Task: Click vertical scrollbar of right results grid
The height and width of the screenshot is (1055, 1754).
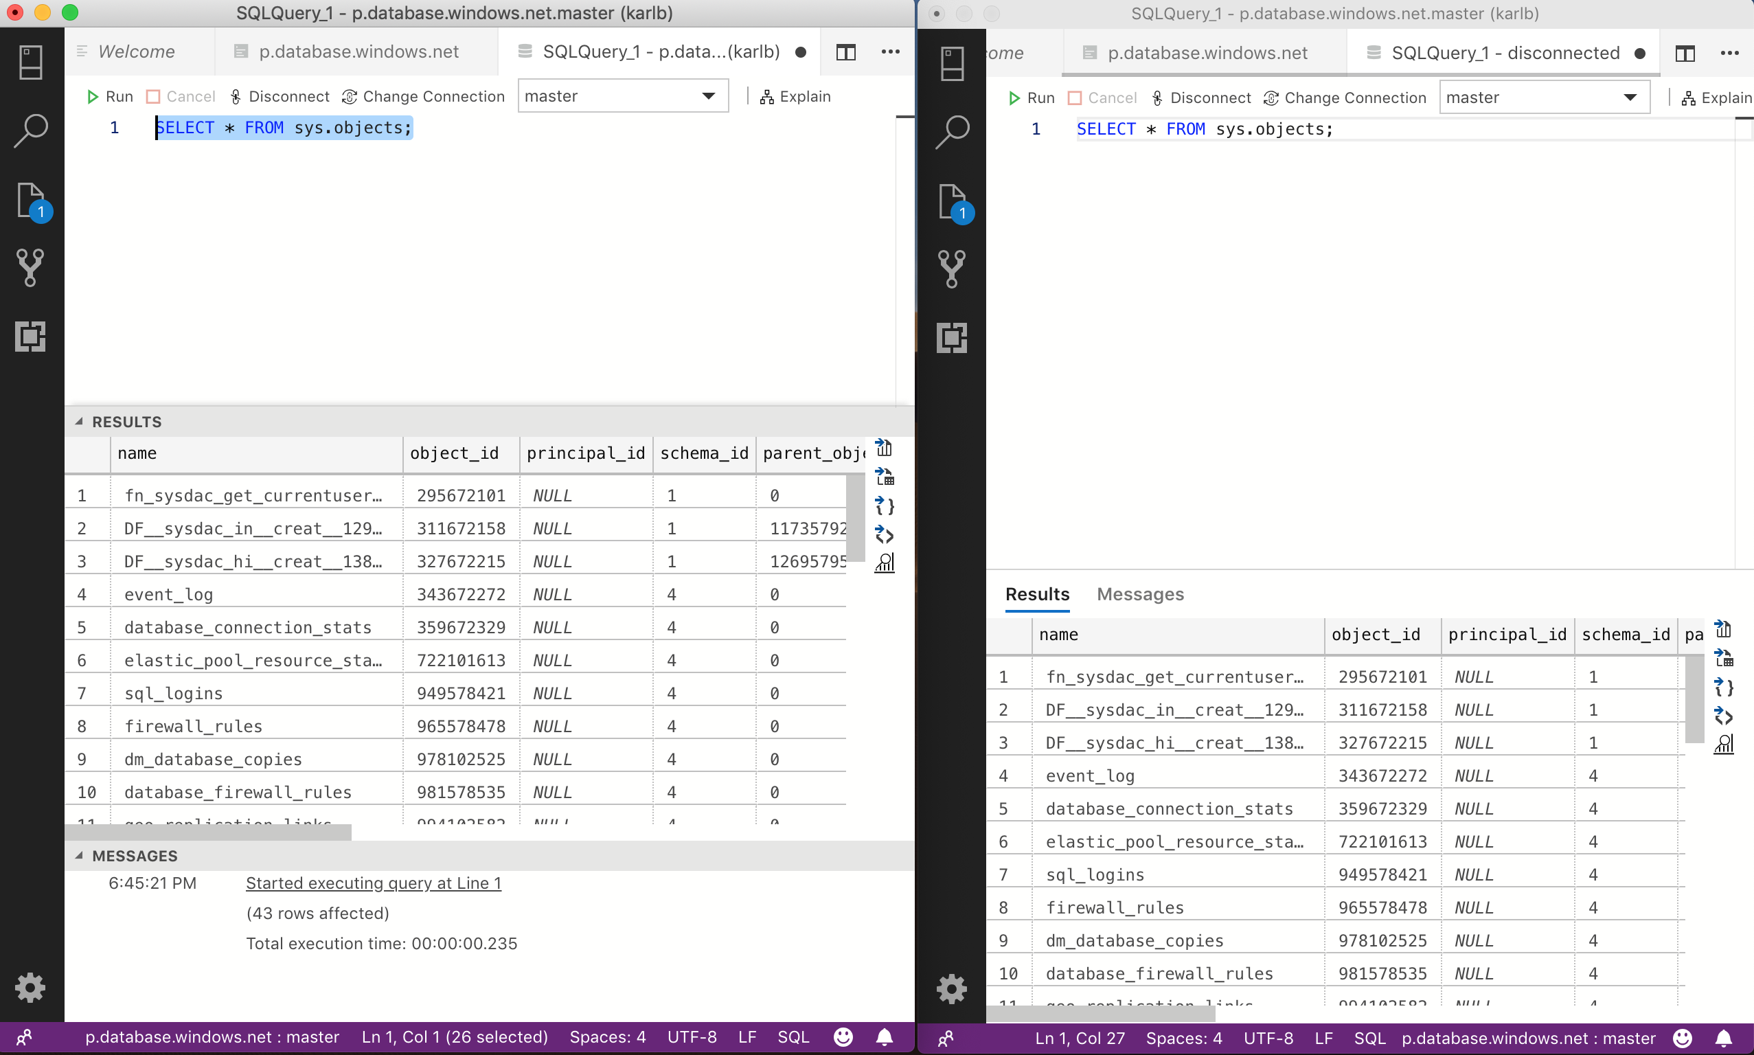Action: [1695, 699]
